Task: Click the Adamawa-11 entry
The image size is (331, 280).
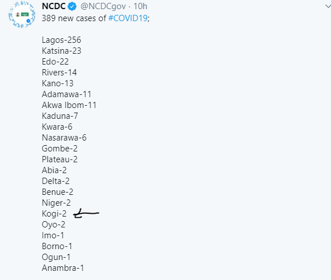Action: point(66,94)
